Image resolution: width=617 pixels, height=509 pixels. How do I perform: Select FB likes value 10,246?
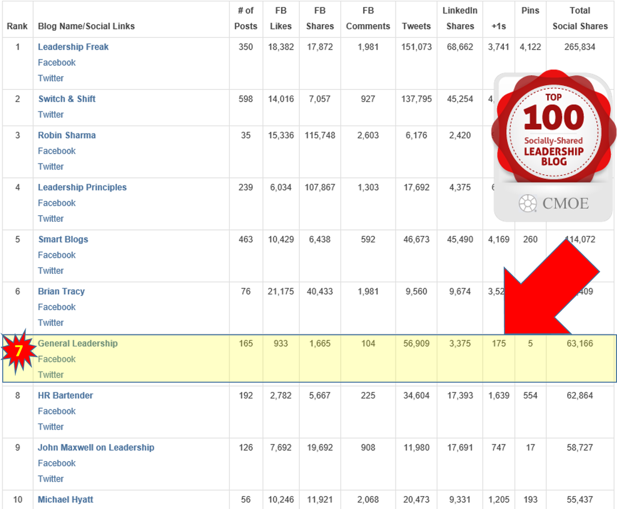pyautogui.click(x=281, y=499)
